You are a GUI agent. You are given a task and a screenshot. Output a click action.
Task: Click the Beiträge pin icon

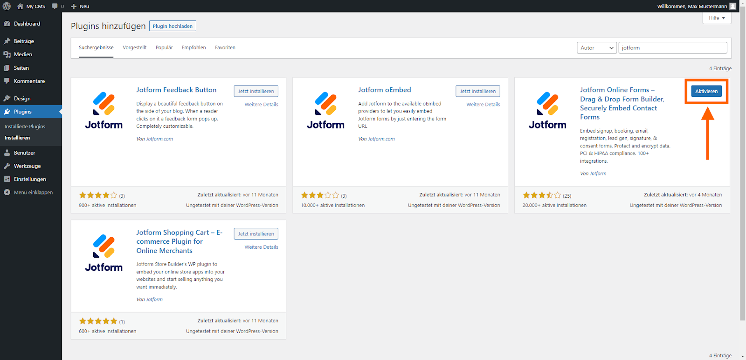click(x=7, y=41)
